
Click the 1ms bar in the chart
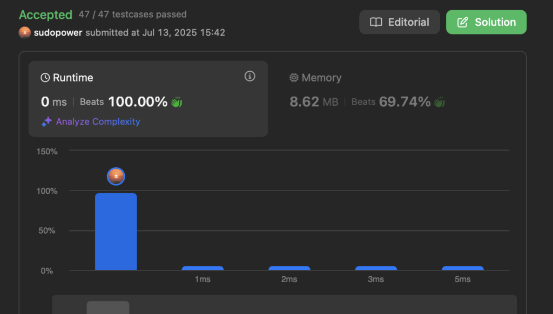[203, 268]
